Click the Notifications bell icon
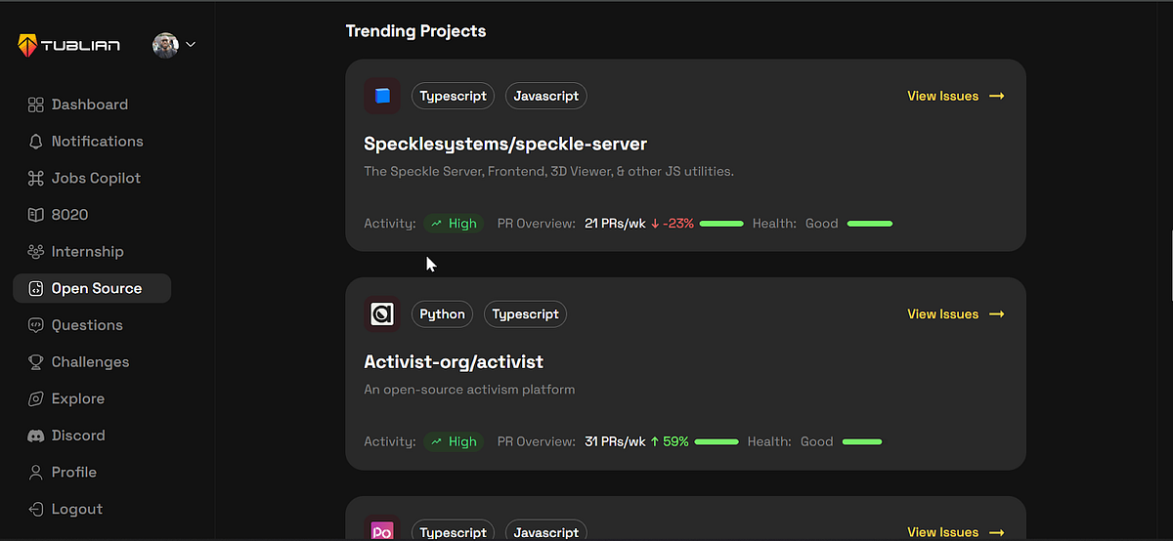1173x541 pixels. click(x=35, y=142)
